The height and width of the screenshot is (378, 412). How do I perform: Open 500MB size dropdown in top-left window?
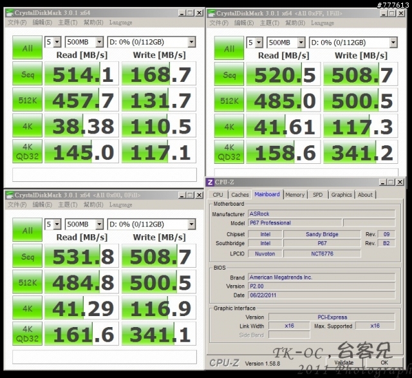[100, 42]
